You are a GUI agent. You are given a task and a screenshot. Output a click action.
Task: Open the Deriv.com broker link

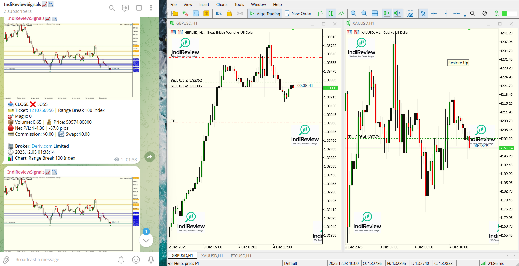pos(42,146)
